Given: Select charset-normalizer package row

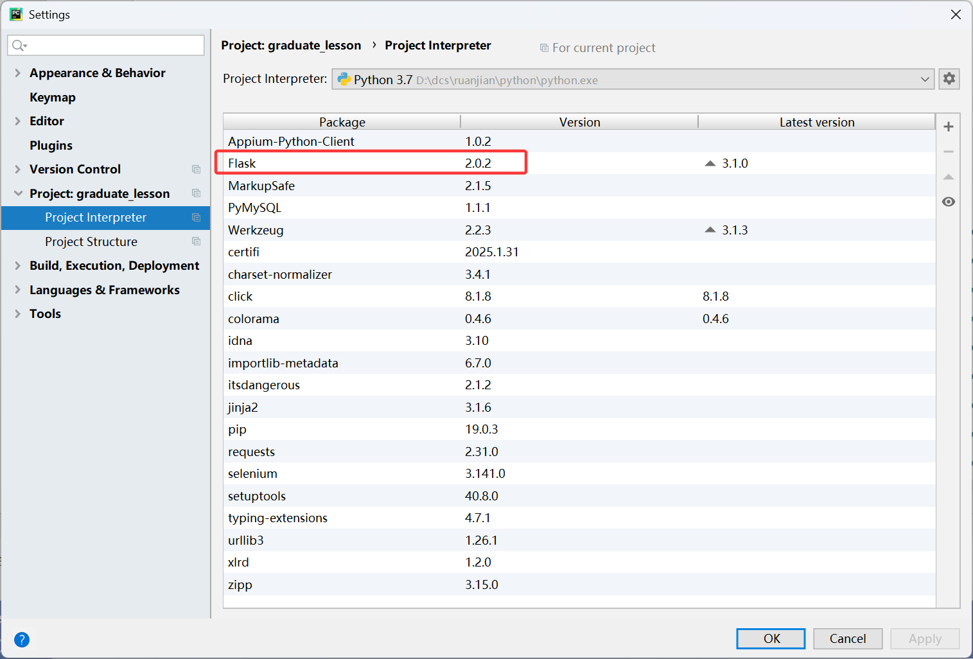Looking at the screenshot, I should [579, 274].
